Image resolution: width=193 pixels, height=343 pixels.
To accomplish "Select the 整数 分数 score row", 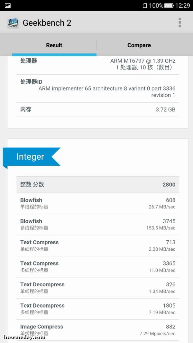I will tap(97, 184).
